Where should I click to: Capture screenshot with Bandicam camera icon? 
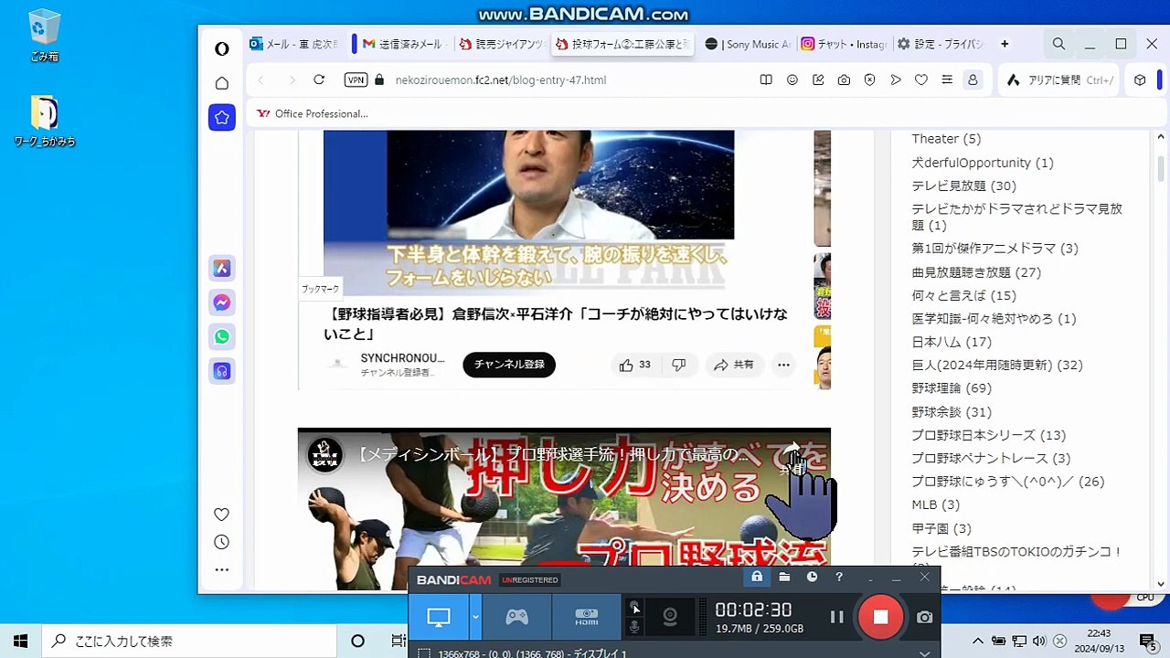[x=925, y=618]
